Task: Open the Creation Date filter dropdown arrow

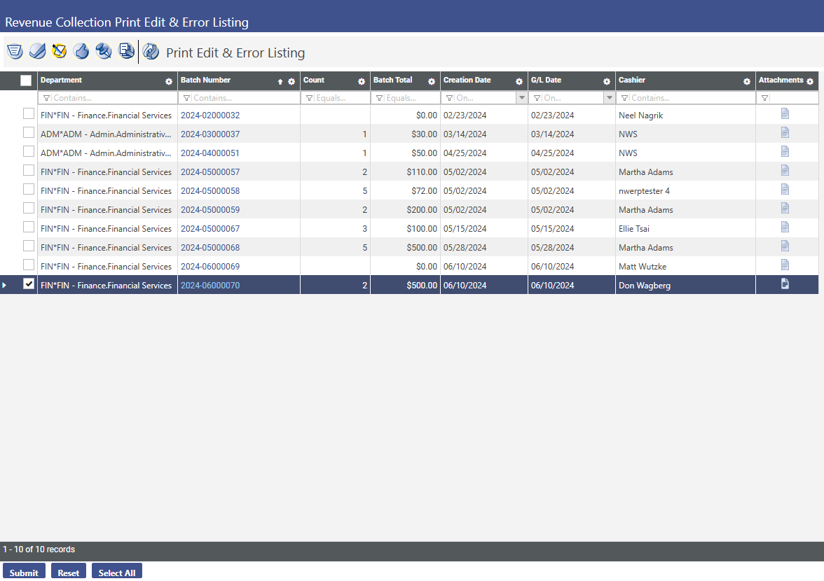Action: pyautogui.click(x=522, y=97)
